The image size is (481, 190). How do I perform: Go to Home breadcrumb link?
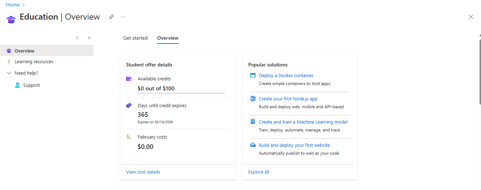point(13,5)
